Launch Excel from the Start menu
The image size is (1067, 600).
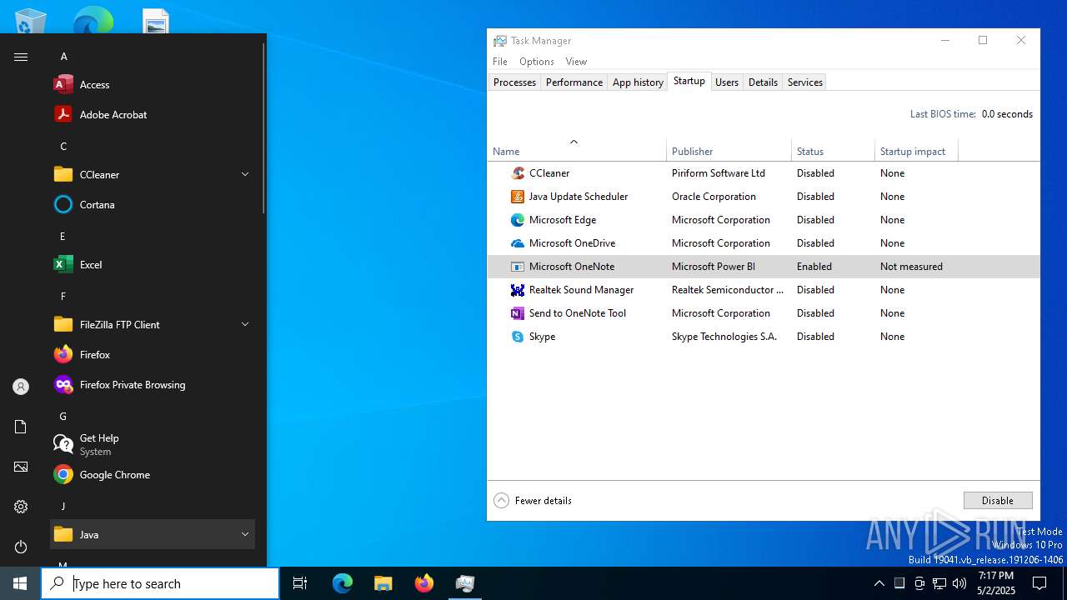pos(153,264)
